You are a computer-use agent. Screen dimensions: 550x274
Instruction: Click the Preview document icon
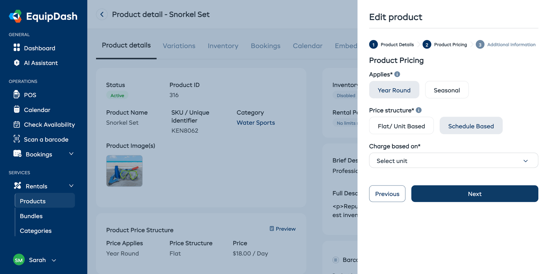(272, 229)
